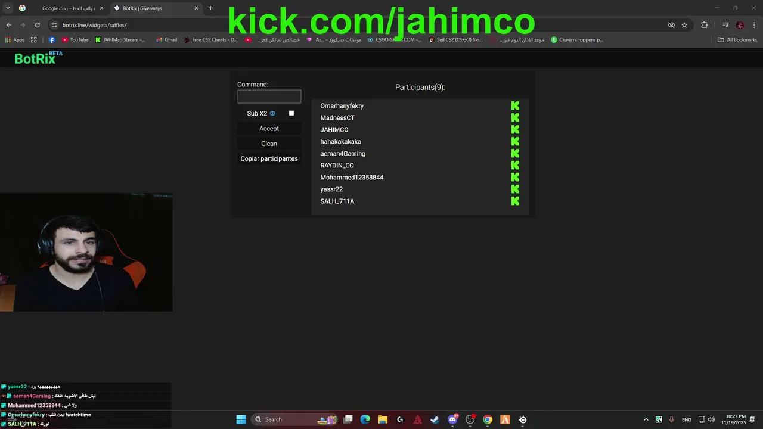Image resolution: width=763 pixels, height=429 pixels.
Task: Click participant name MadnessCT
Action: click(337, 118)
